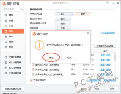Select the 词库 book icon in the sidebar
The width and height of the screenshot is (121, 94).
click(6, 31)
